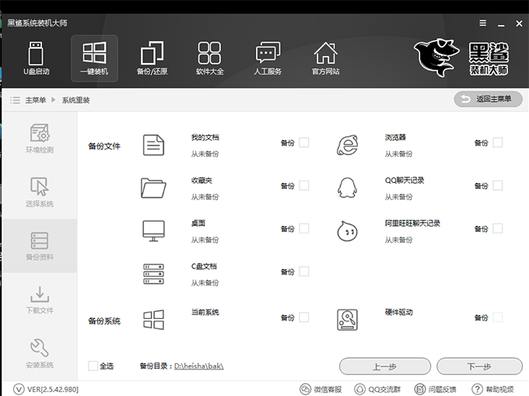This screenshot has height=396, width=529.
Task: Open the D:\heisha\bak\ backup directory link
Action: click(x=198, y=366)
